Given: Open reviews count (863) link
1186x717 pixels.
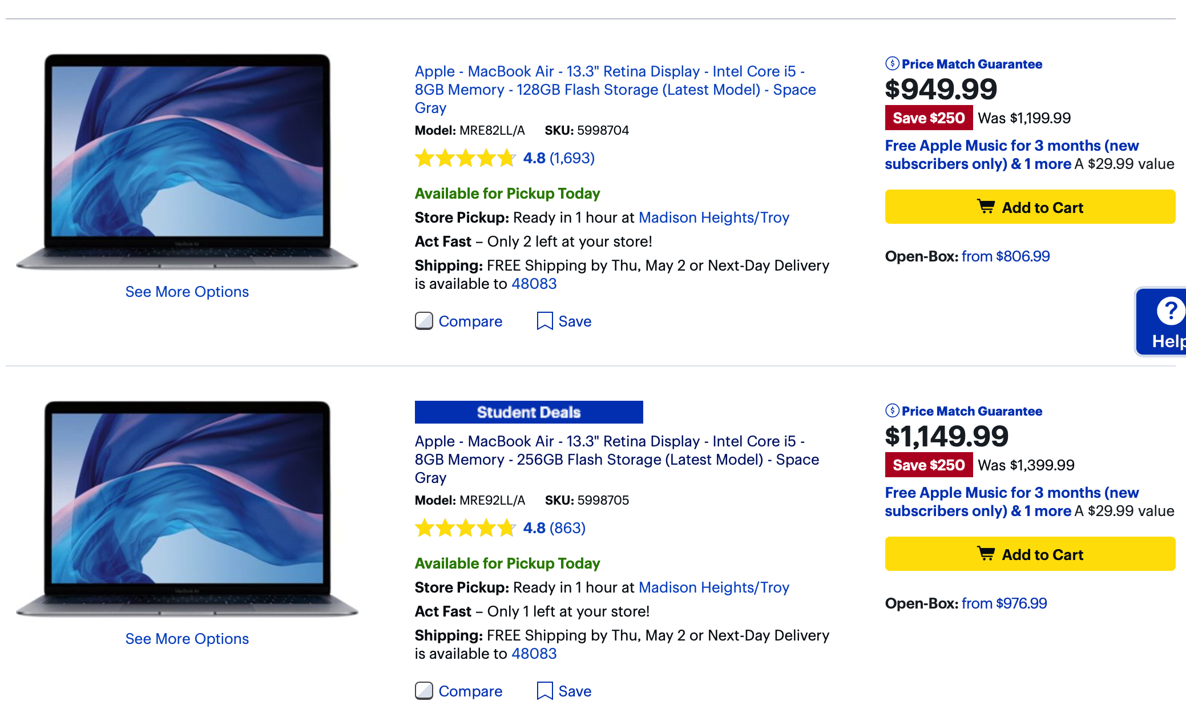Looking at the screenshot, I should pyautogui.click(x=567, y=528).
